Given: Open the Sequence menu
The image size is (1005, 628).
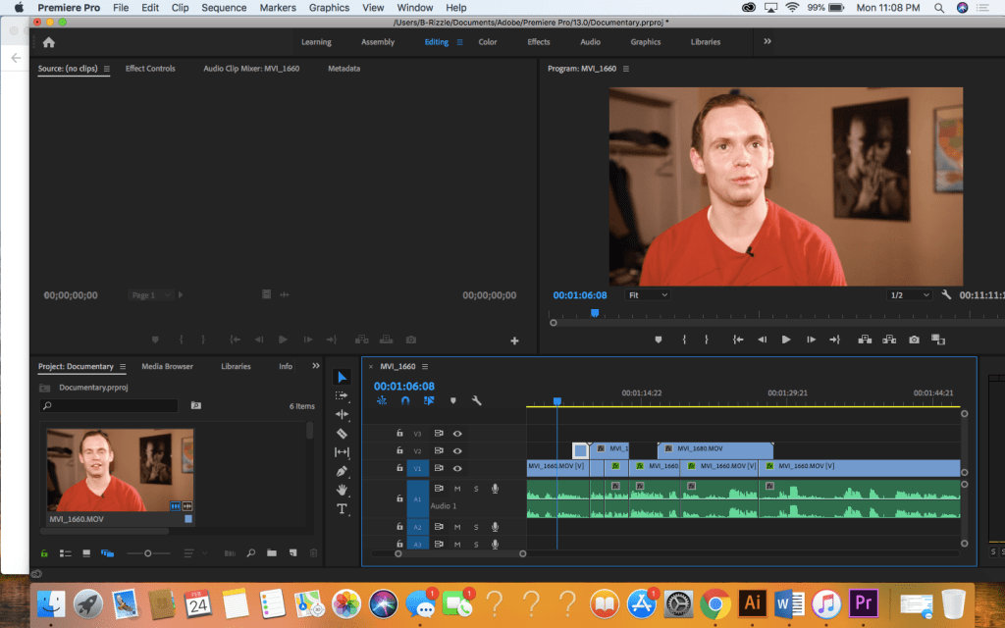Looking at the screenshot, I should tap(224, 8).
